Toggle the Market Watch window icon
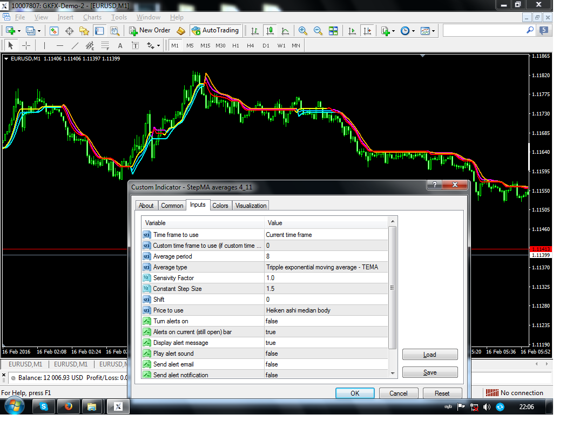The image size is (566, 421). pyautogui.click(x=54, y=31)
